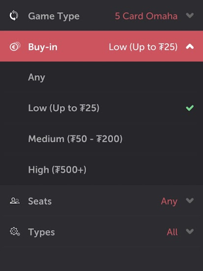Viewport: 203px width, 271px height.
Task: Select the Any buy-in option
Action: (101, 77)
